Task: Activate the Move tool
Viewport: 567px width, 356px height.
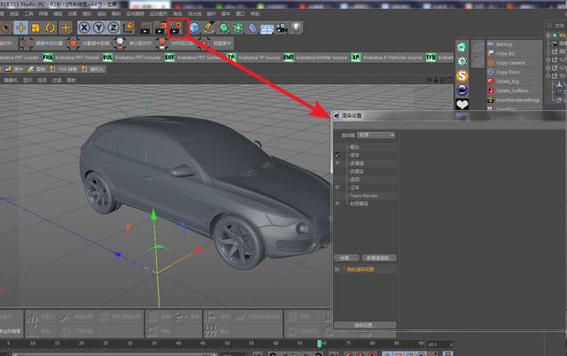Action: tap(21, 27)
